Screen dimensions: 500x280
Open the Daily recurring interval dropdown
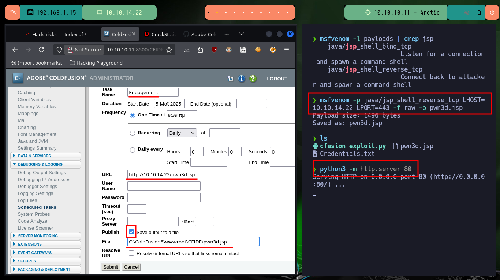coord(182,133)
